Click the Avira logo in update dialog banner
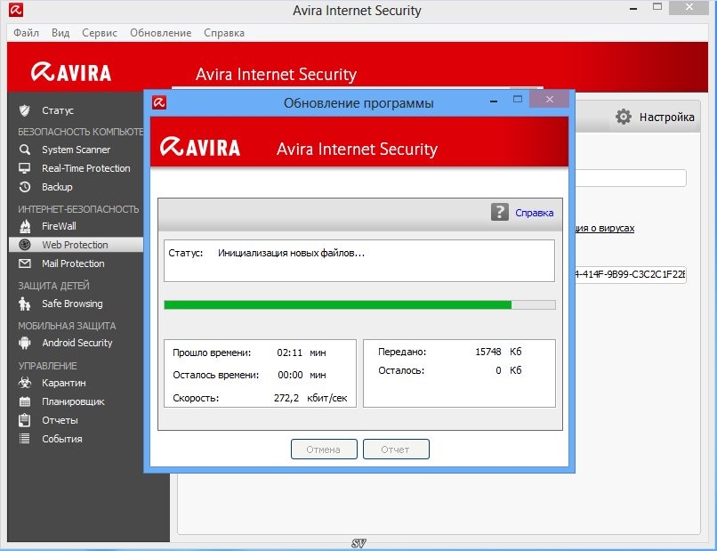 (200, 147)
